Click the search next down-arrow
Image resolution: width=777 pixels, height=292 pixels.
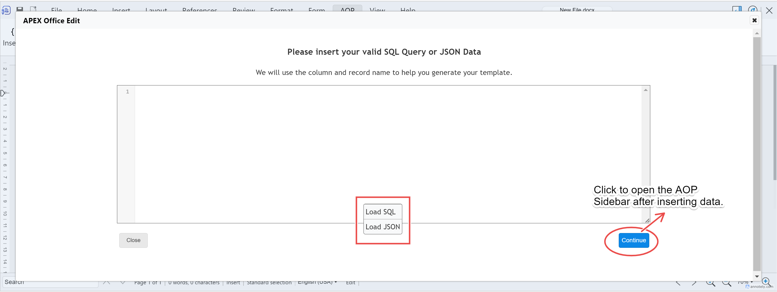tap(122, 283)
